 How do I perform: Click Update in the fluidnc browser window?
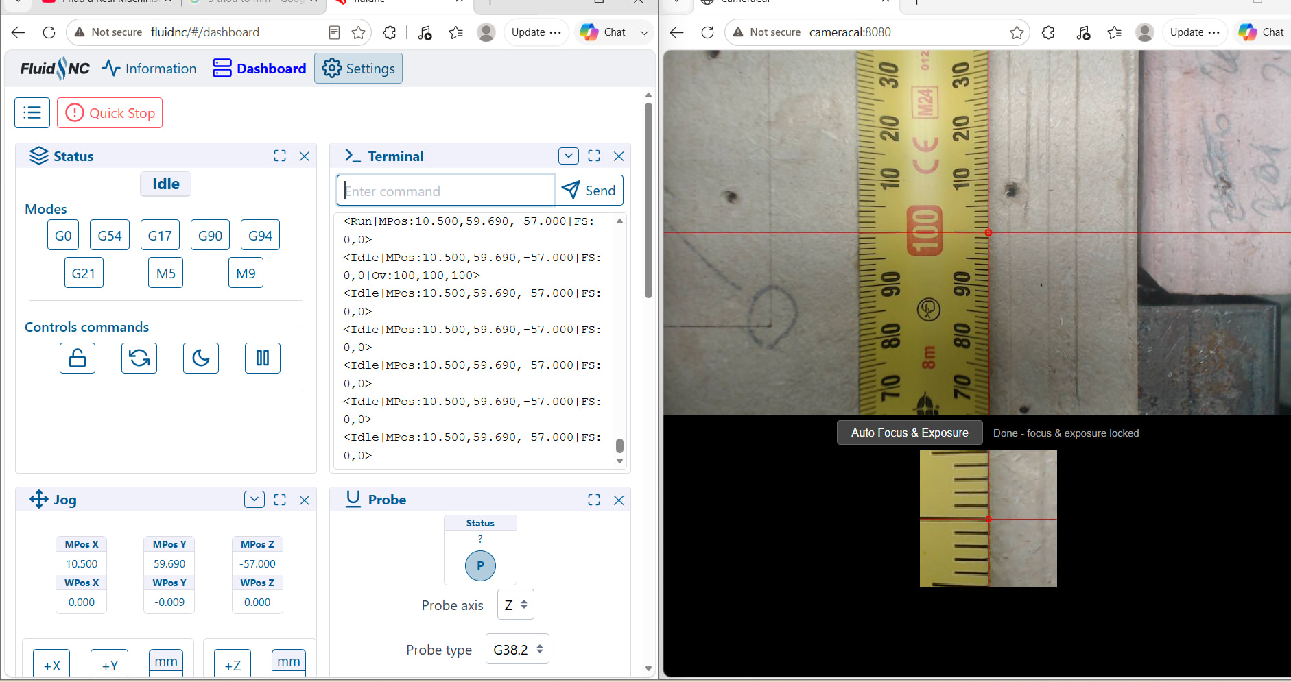[536, 32]
